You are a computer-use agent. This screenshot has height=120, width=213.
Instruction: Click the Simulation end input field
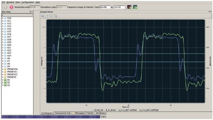35,7
